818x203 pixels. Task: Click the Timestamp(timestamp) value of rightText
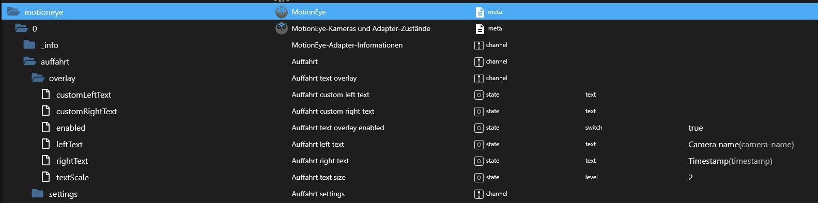click(730, 161)
